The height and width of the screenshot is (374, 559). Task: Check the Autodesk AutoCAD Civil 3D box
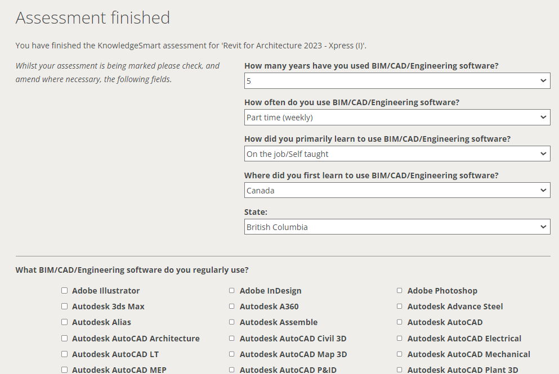[232, 339]
